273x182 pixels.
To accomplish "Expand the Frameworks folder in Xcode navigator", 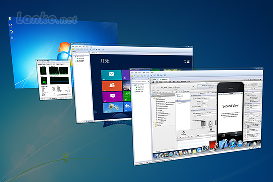I will point(154,124).
